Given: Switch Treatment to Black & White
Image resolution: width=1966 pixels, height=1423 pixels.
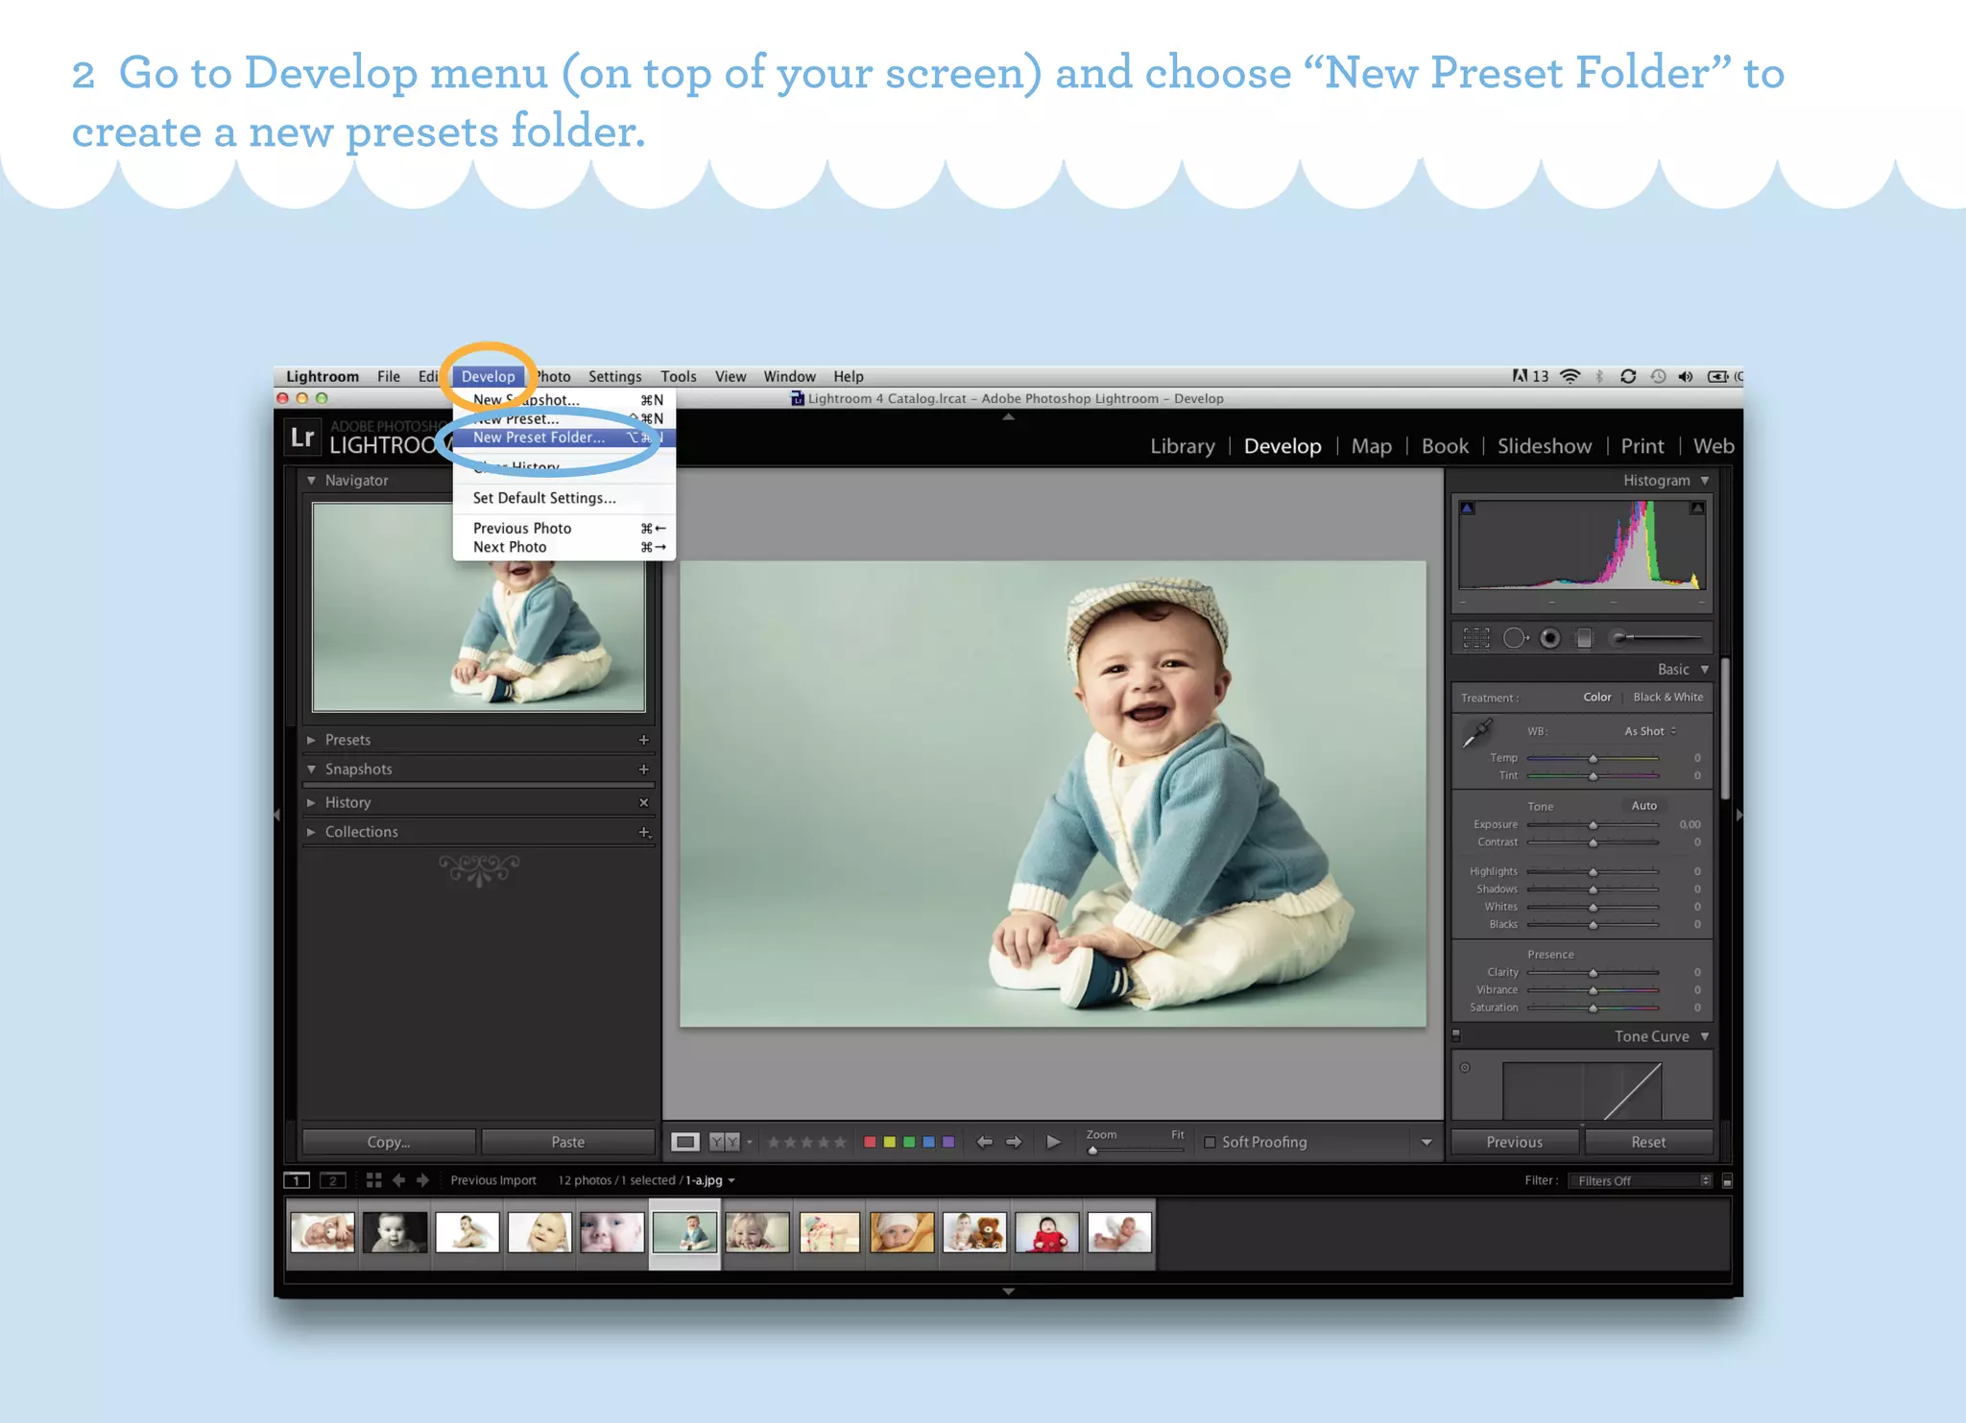Looking at the screenshot, I should click(x=1667, y=698).
